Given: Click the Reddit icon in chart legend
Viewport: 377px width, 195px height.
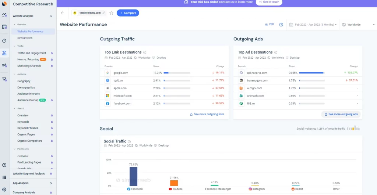Looking at the screenshot, I should tap(293, 189).
